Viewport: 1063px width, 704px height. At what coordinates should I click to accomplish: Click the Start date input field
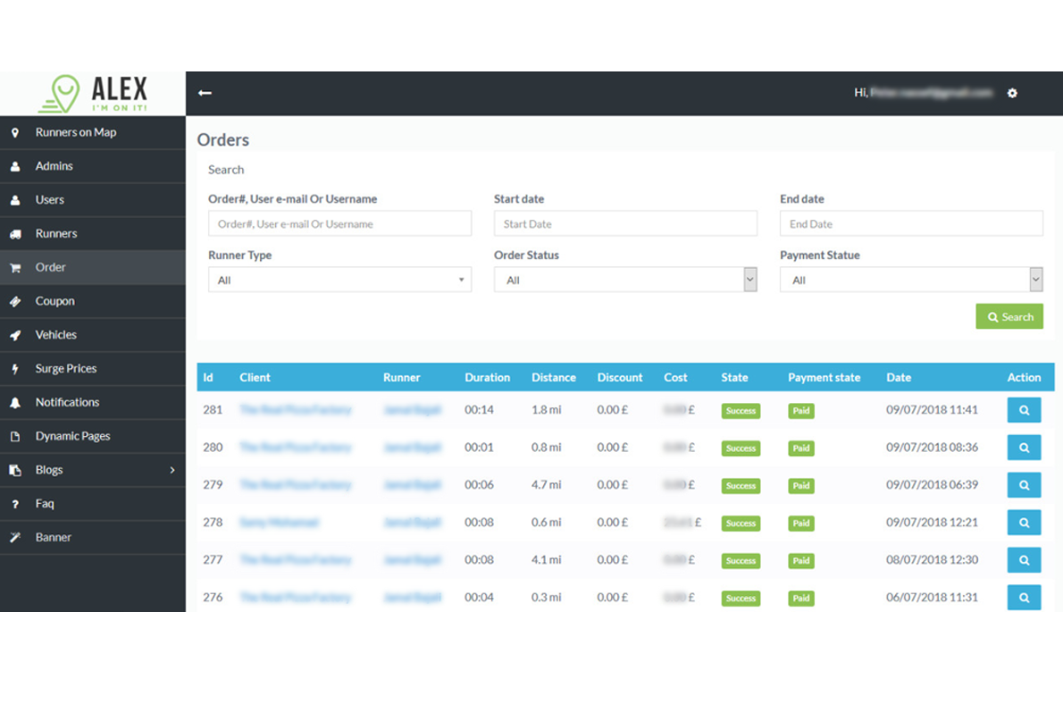[625, 223]
